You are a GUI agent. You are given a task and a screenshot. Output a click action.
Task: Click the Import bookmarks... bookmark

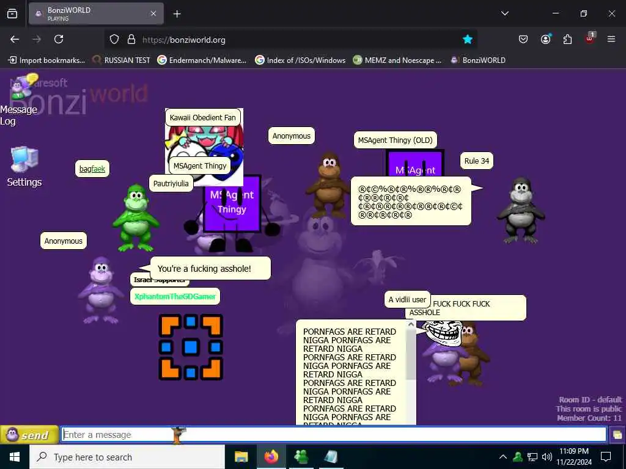click(x=47, y=60)
